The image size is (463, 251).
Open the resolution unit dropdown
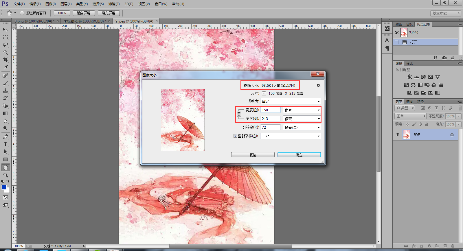[x=302, y=127]
